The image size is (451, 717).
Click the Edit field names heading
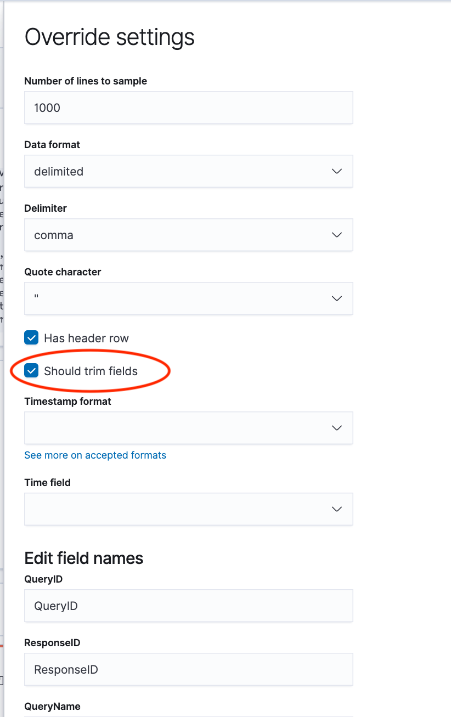84,558
